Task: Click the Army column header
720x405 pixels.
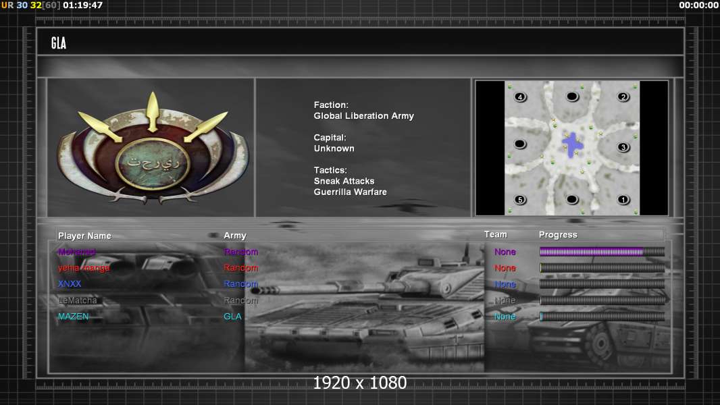Action: 235,236
